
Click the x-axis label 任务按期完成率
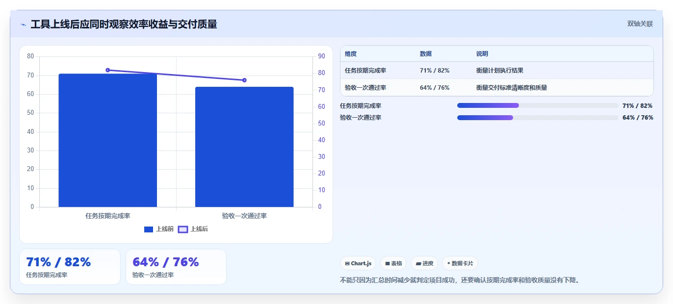[108, 216]
